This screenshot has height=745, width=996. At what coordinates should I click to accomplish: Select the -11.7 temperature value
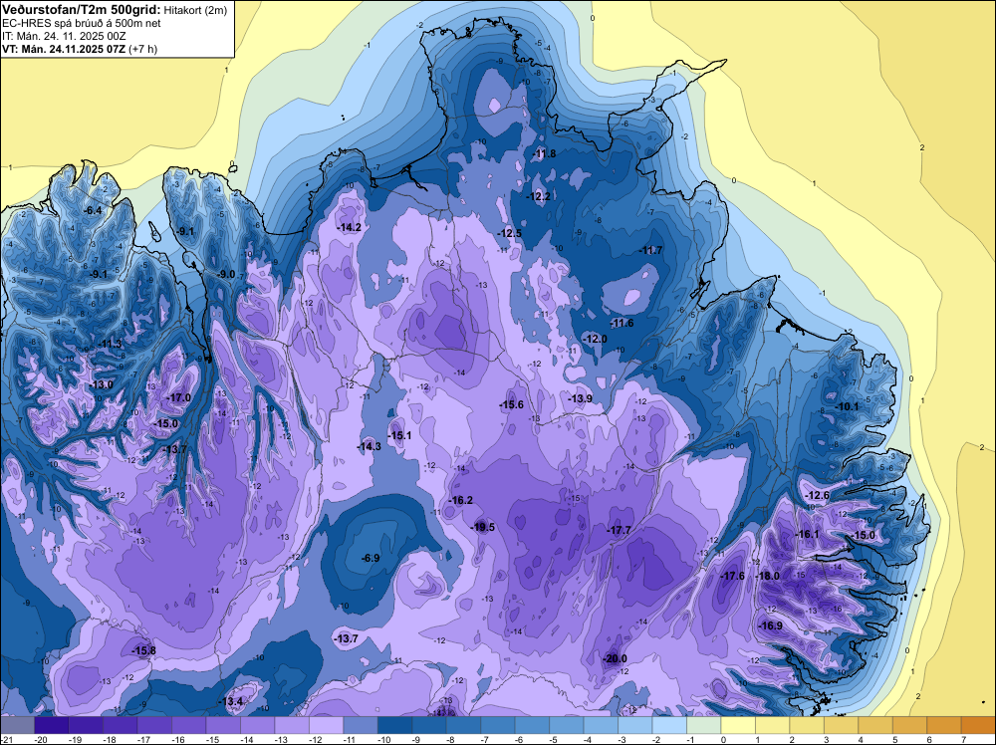[x=650, y=250]
